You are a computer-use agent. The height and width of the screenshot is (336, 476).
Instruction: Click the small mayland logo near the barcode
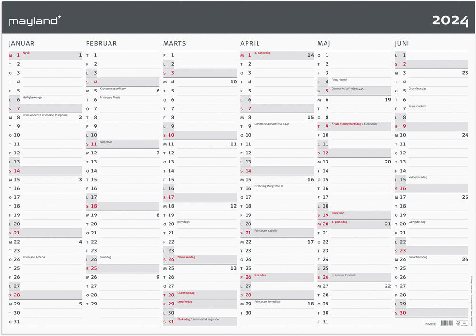430,324
